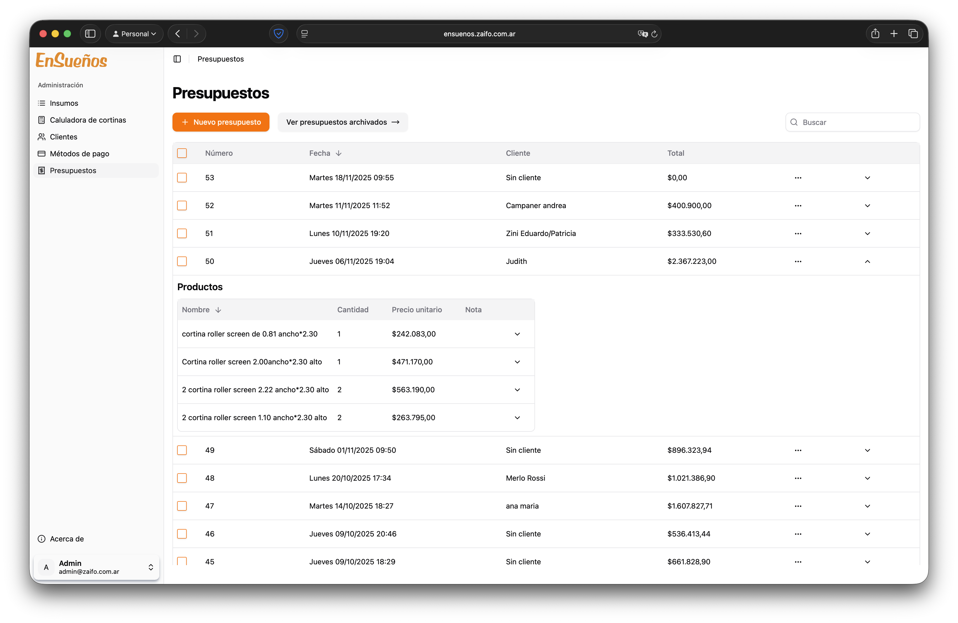Screen dimensions: 958x623
Task: Open Ver presupuestos archivados link
Action: tap(343, 122)
